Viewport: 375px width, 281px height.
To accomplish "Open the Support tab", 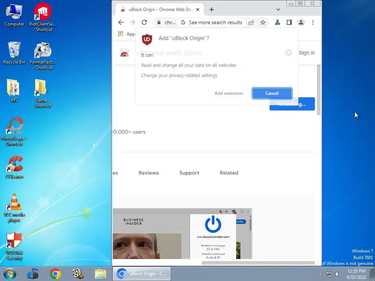I will click(189, 173).
